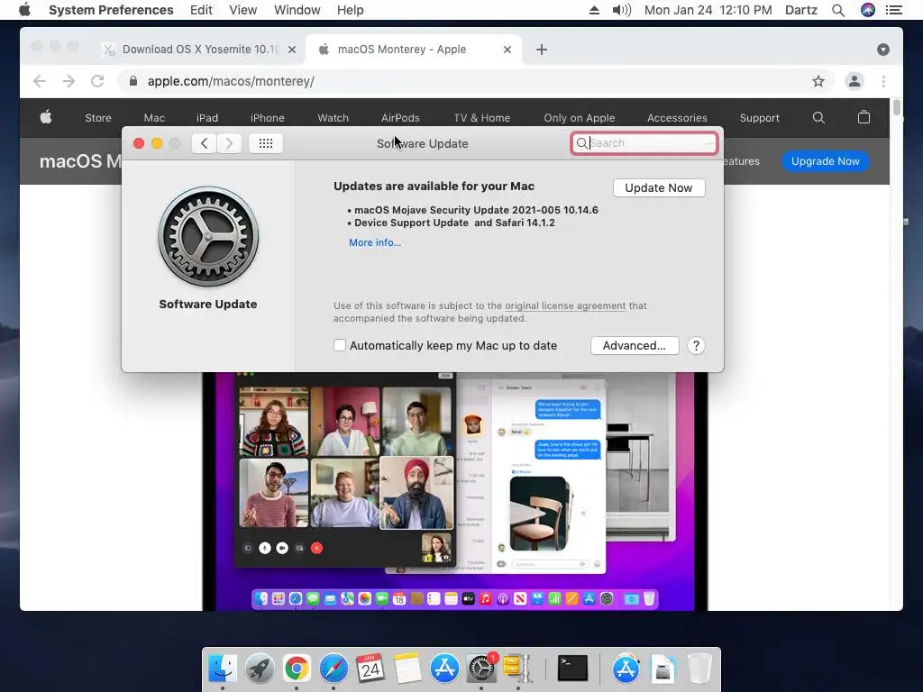The image size is (923, 692).
Task: Open Spotlight search in menu bar
Action: pyautogui.click(x=838, y=10)
